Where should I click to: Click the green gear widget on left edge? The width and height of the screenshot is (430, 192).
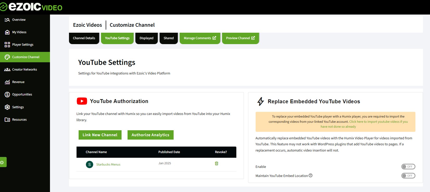tap(2, 162)
